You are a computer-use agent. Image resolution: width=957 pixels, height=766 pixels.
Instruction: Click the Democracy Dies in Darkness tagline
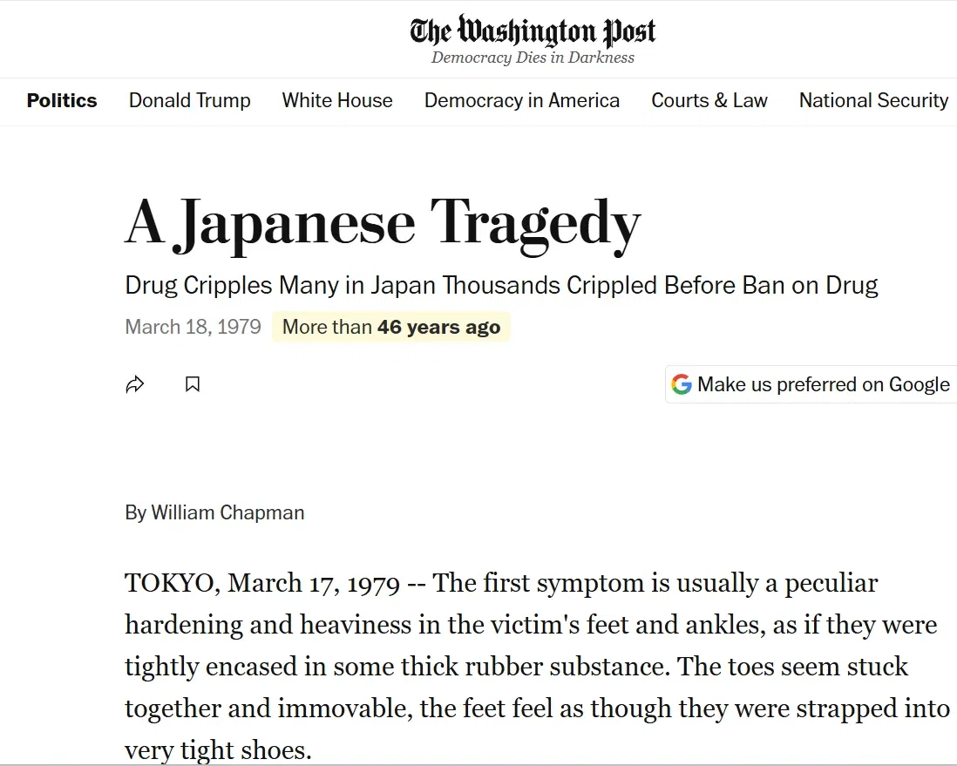point(533,58)
